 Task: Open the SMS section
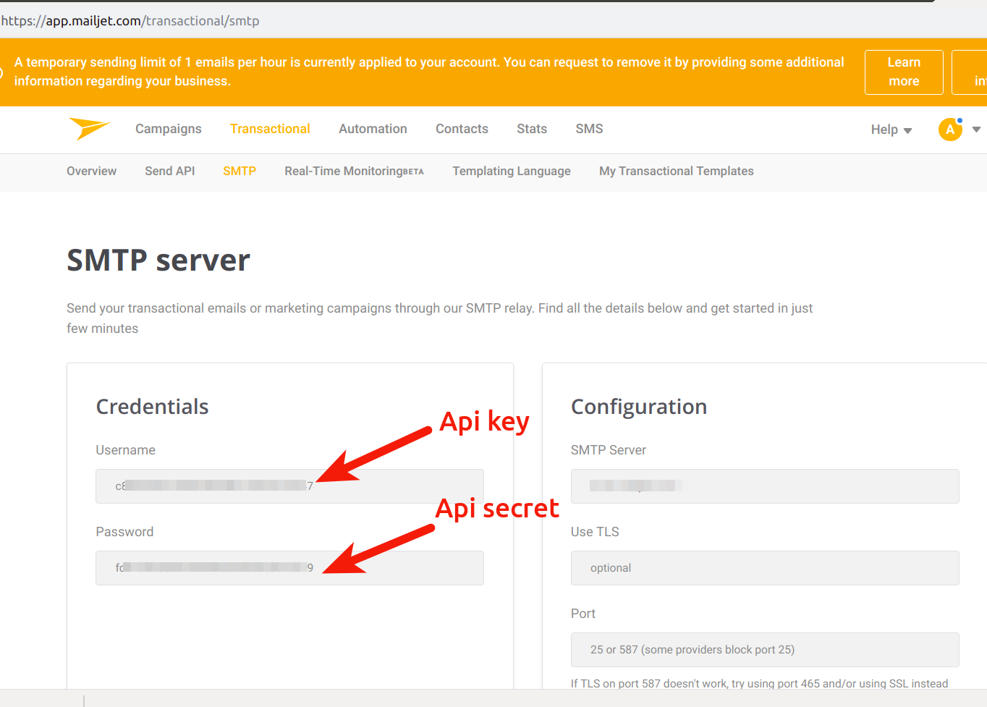pyautogui.click(x=589, y=129)
